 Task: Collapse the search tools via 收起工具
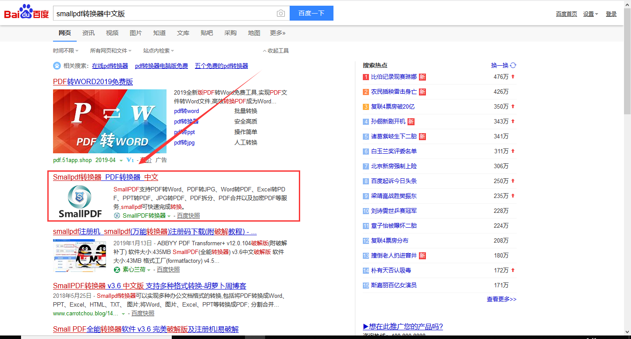tap(276, 51)
